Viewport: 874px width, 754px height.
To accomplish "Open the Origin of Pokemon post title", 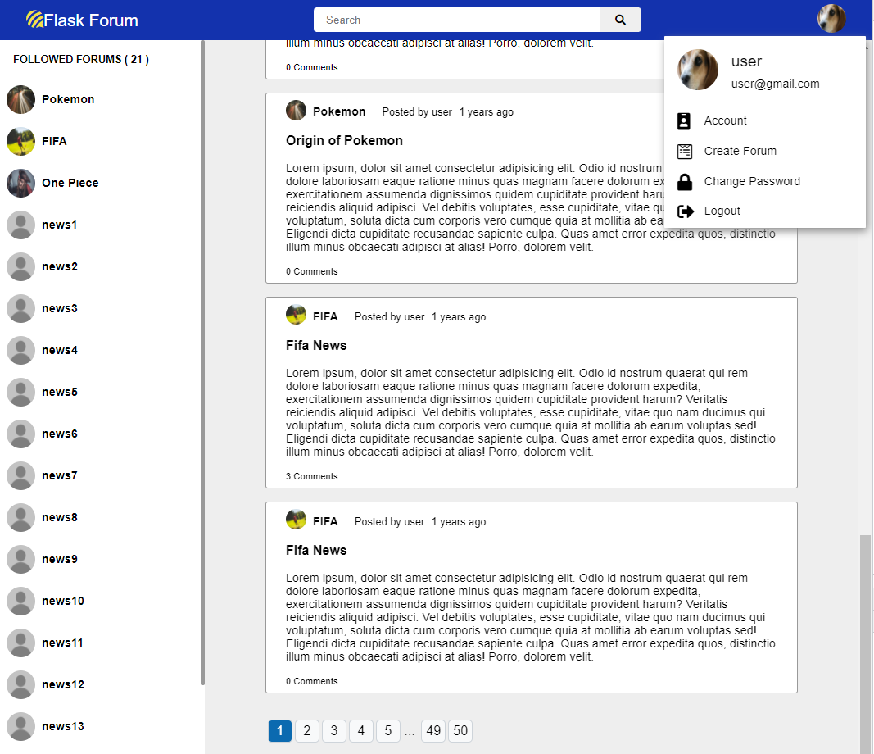I will coord(344,140).
